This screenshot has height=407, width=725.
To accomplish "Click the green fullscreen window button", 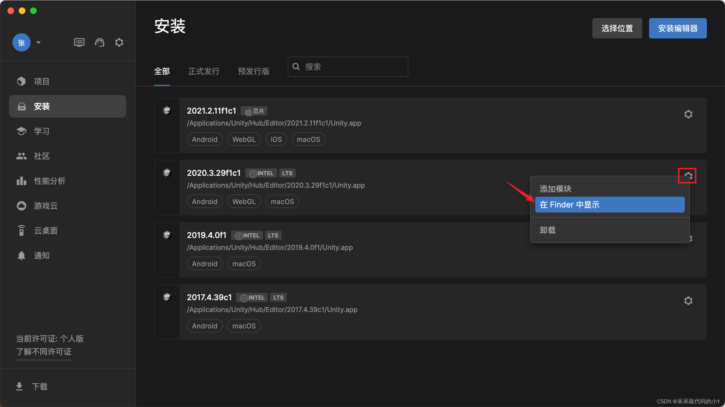I will pyautogui.click(x=33, y=11).
